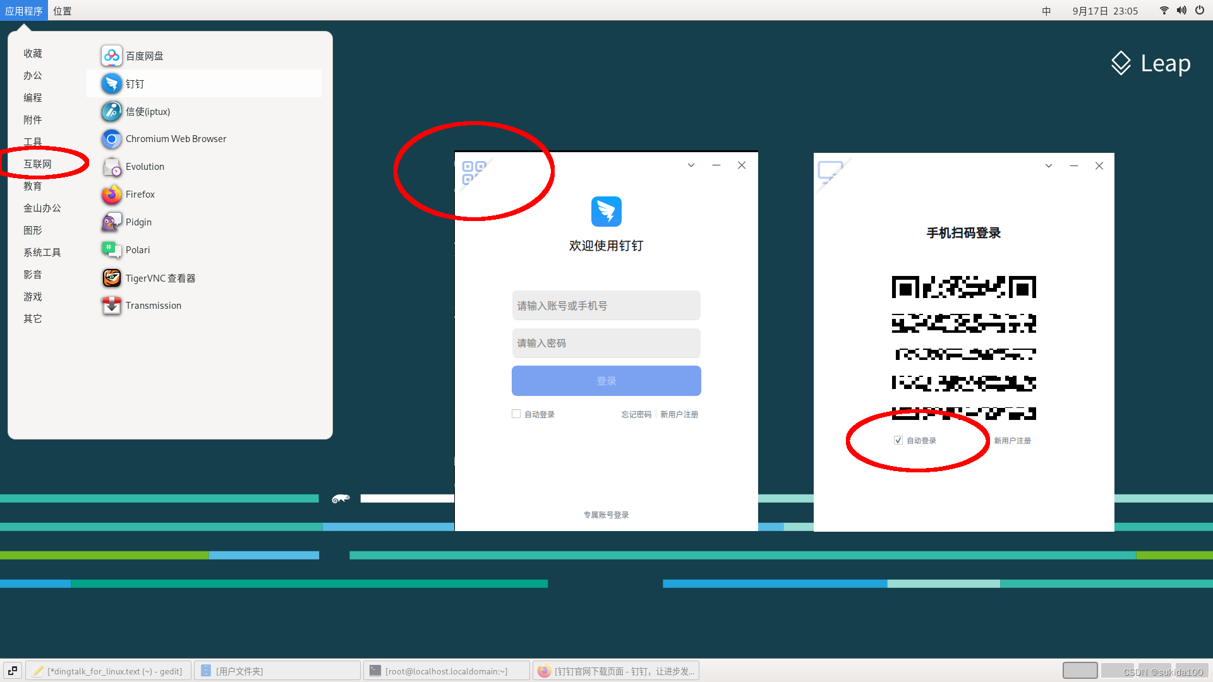Viewport: 1213px width, 682px height.
Task: Close the QR login window
Action: tap(1099, 166)
